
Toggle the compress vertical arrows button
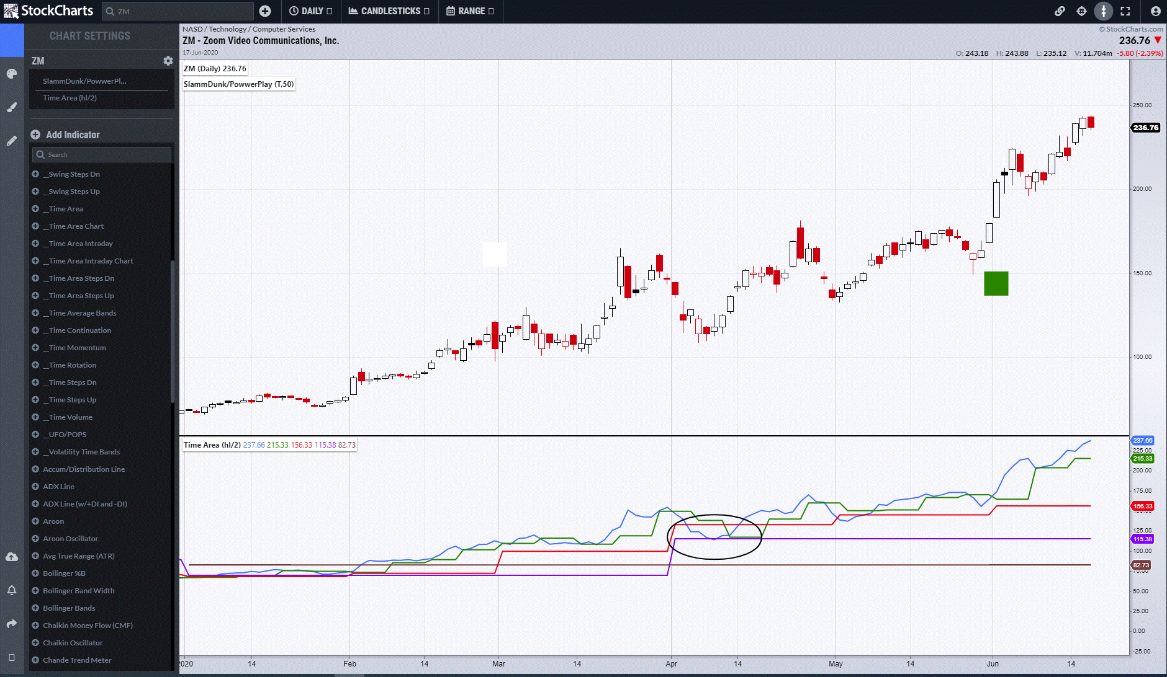(1103, 11)
